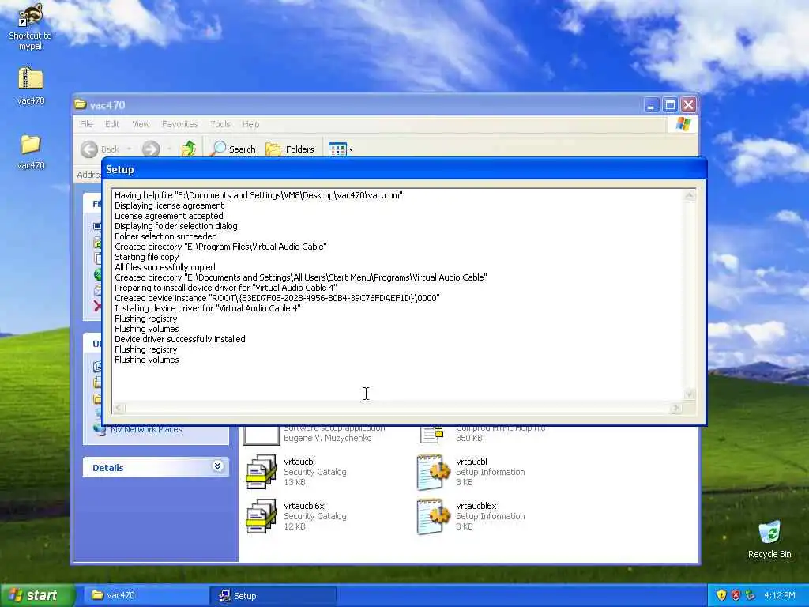This screenshot has width=809, height=607.
Task: Open the File menu in vac470 window
Action: (x=86, y=124)
